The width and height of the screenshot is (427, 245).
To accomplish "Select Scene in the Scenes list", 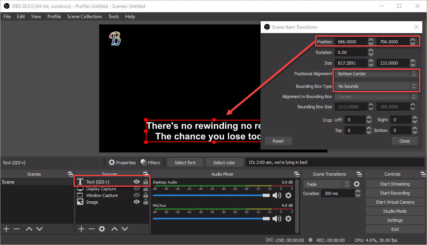I will click(37, 182).
